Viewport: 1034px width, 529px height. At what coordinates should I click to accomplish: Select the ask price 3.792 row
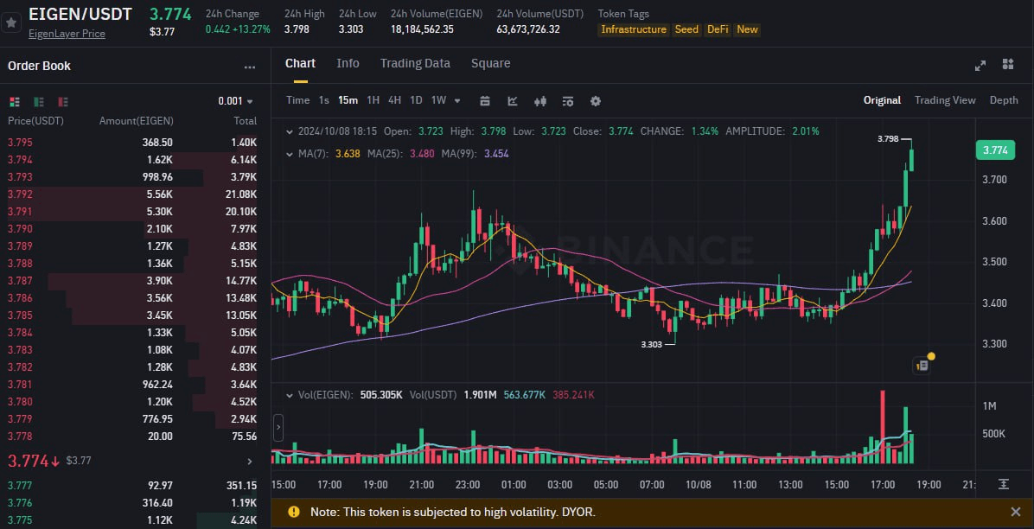coord(132,194)
